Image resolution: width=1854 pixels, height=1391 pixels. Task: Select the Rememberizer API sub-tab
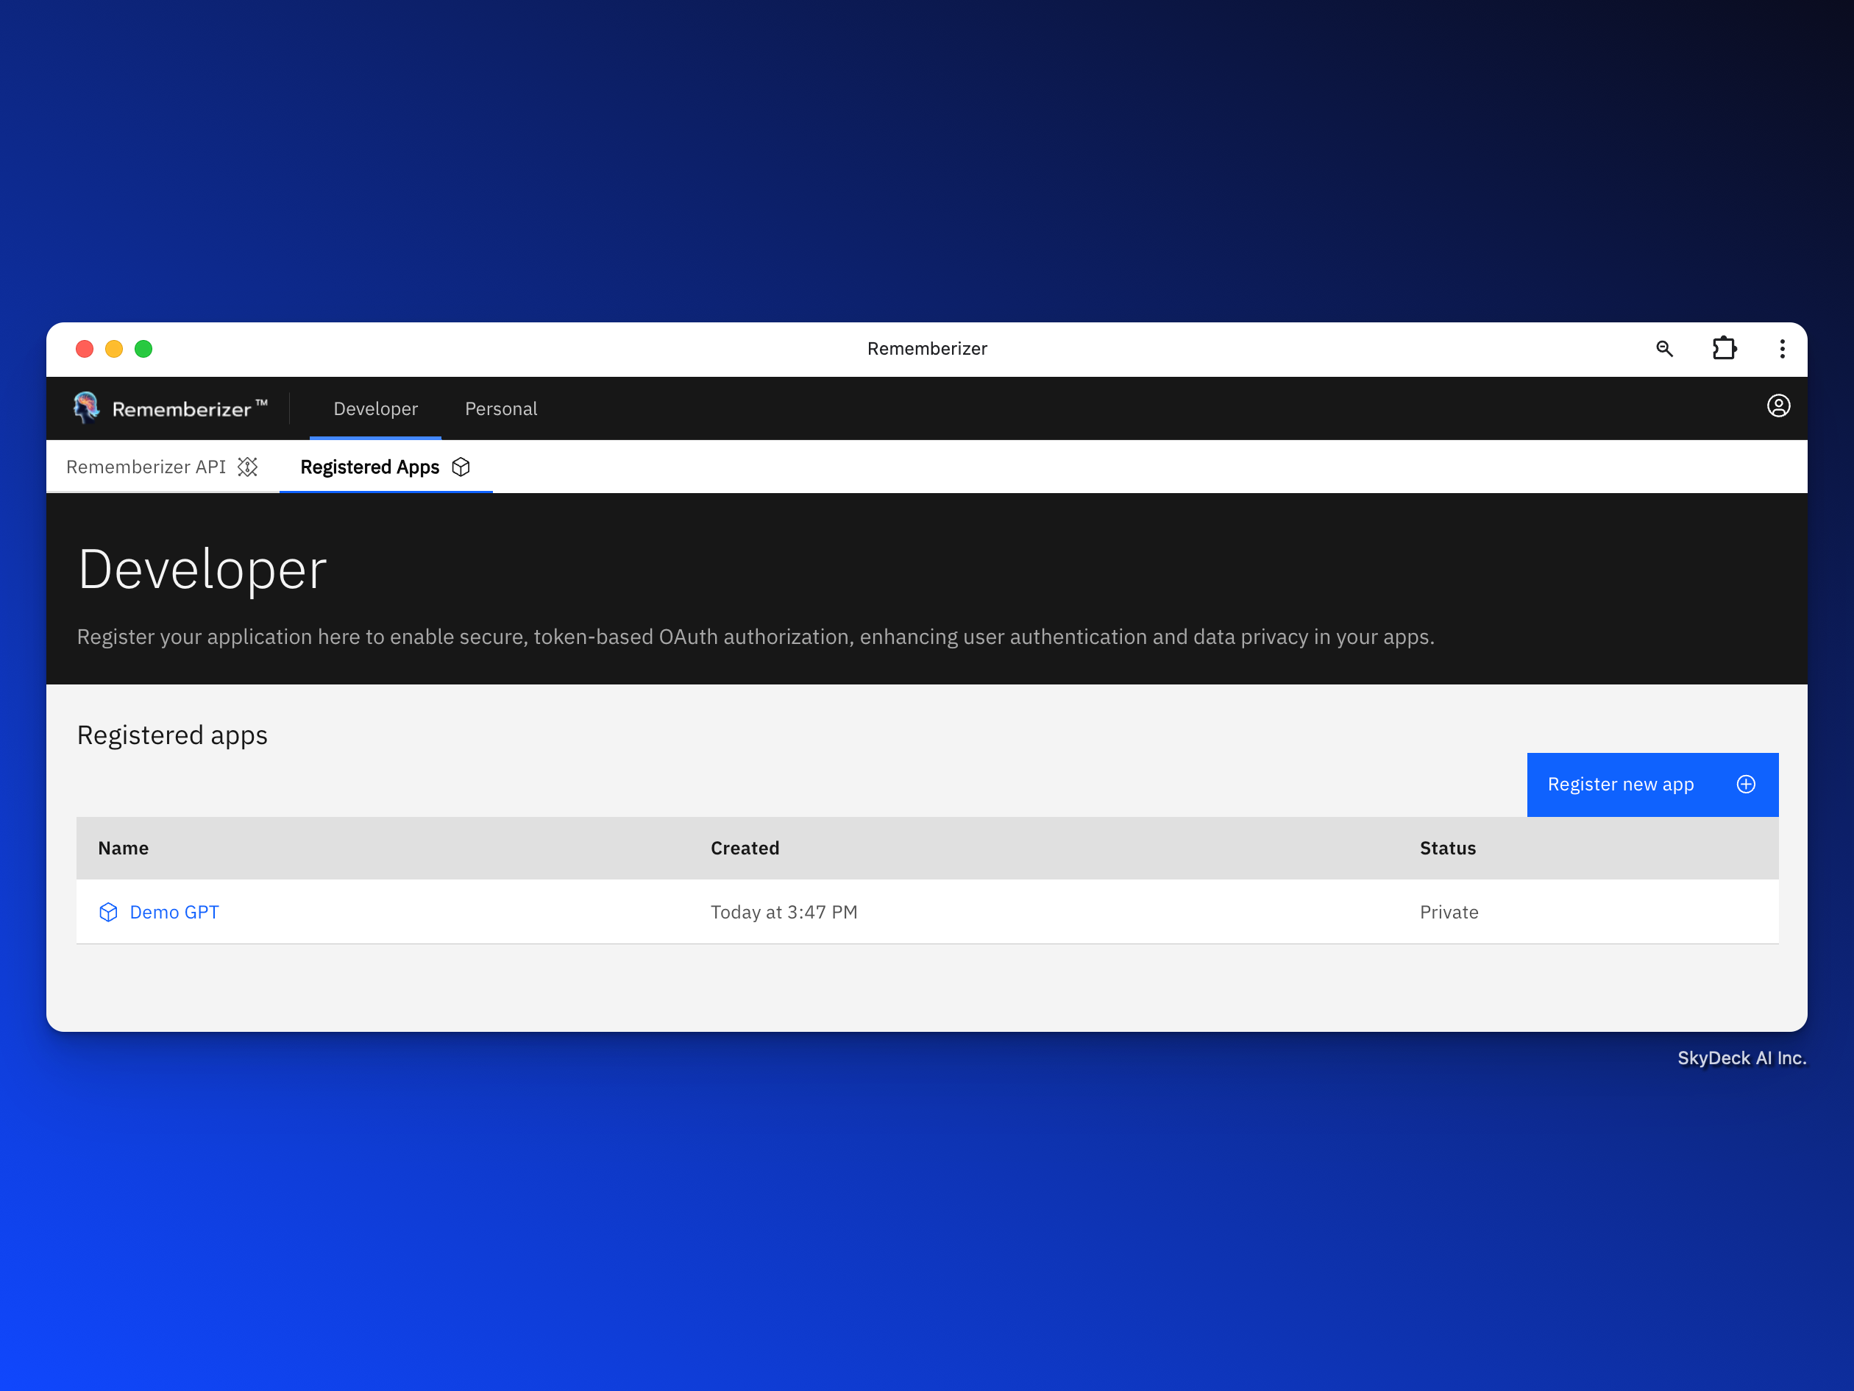click(x=146, y=467)
